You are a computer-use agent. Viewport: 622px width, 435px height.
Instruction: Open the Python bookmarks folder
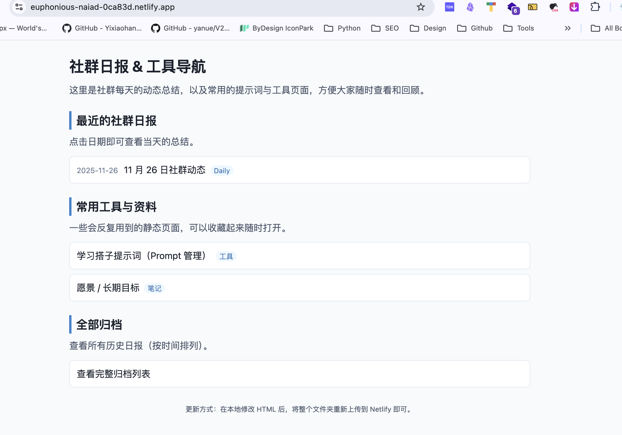coord(342,28)
